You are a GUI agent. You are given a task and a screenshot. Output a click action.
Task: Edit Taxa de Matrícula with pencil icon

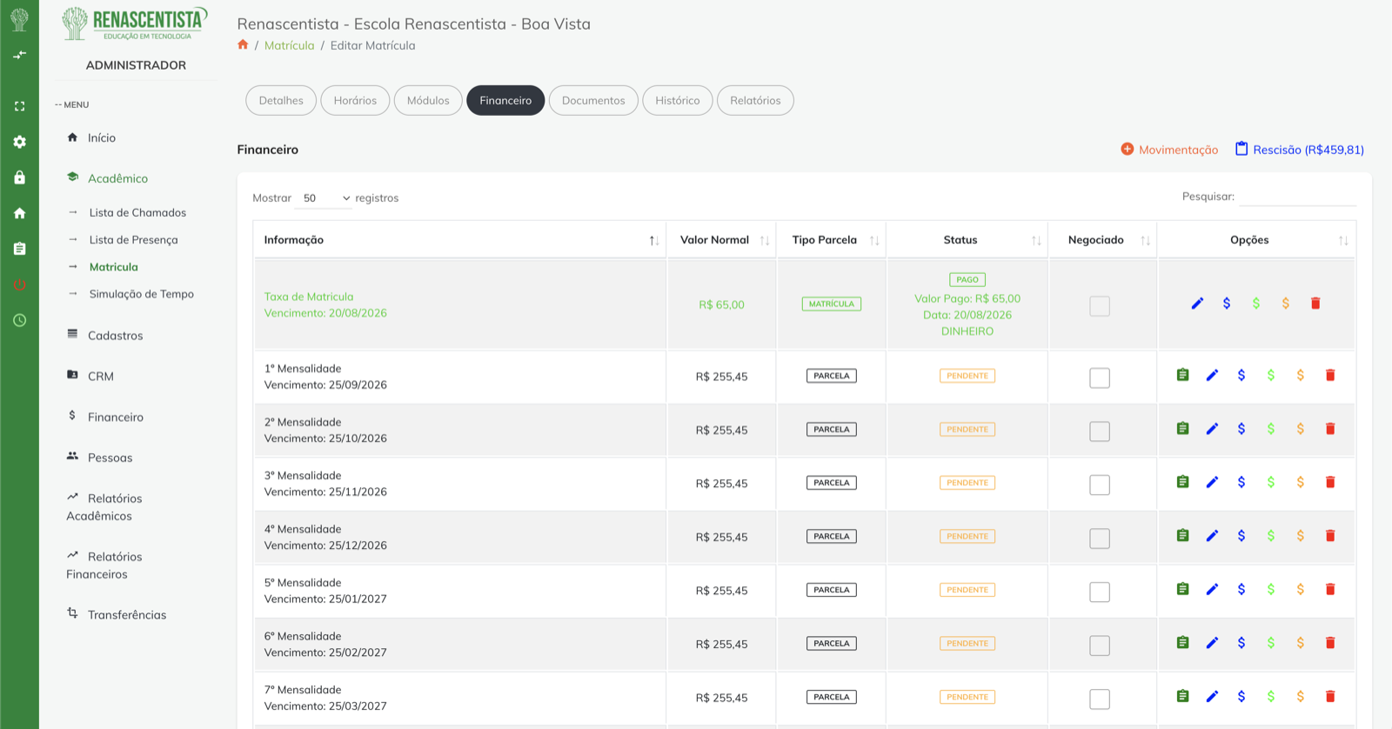1197,304
